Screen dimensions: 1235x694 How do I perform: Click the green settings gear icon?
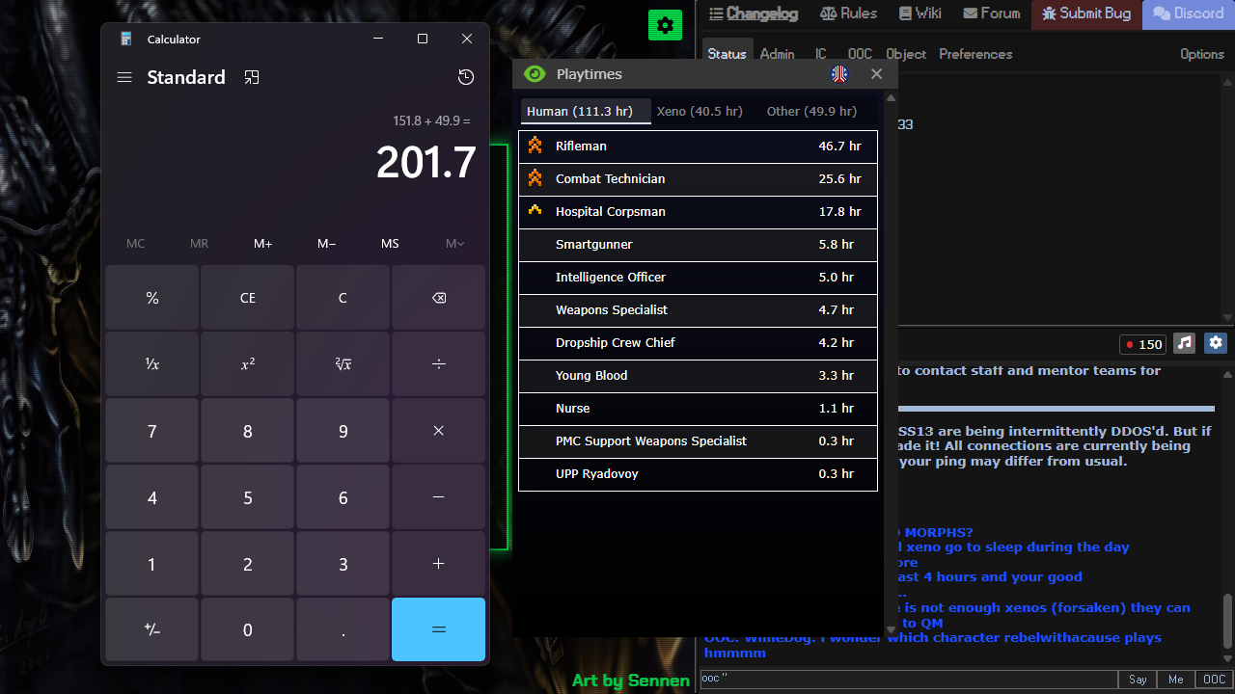[665, 25]
